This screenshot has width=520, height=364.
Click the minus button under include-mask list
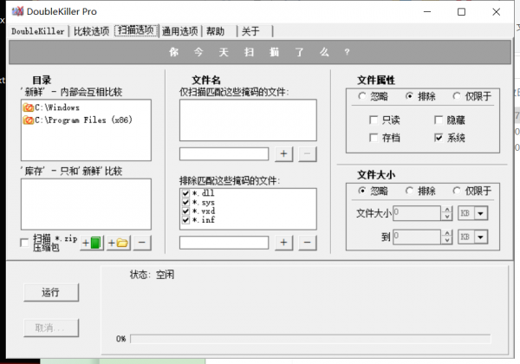308,154
